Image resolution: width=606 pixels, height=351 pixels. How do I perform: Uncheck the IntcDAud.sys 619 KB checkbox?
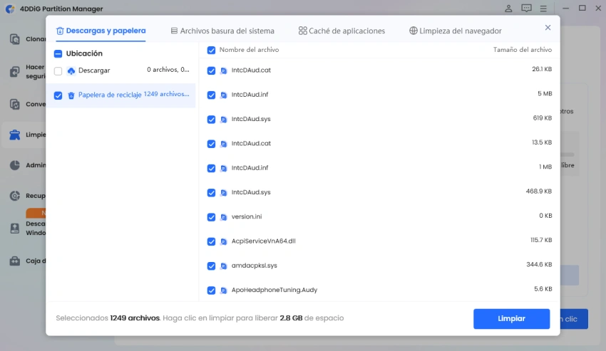click(x=211, y=120)
